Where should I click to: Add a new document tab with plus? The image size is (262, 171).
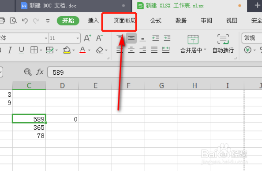[x=257, y=5]
